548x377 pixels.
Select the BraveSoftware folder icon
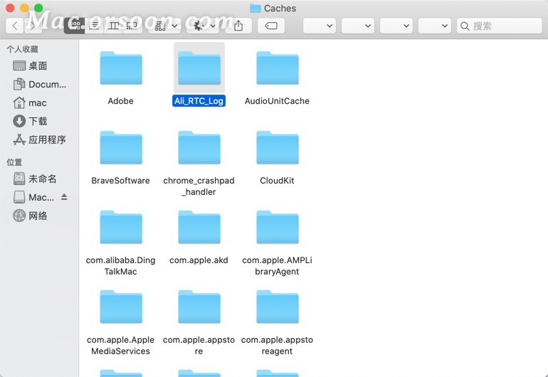(x=121, y=147)
